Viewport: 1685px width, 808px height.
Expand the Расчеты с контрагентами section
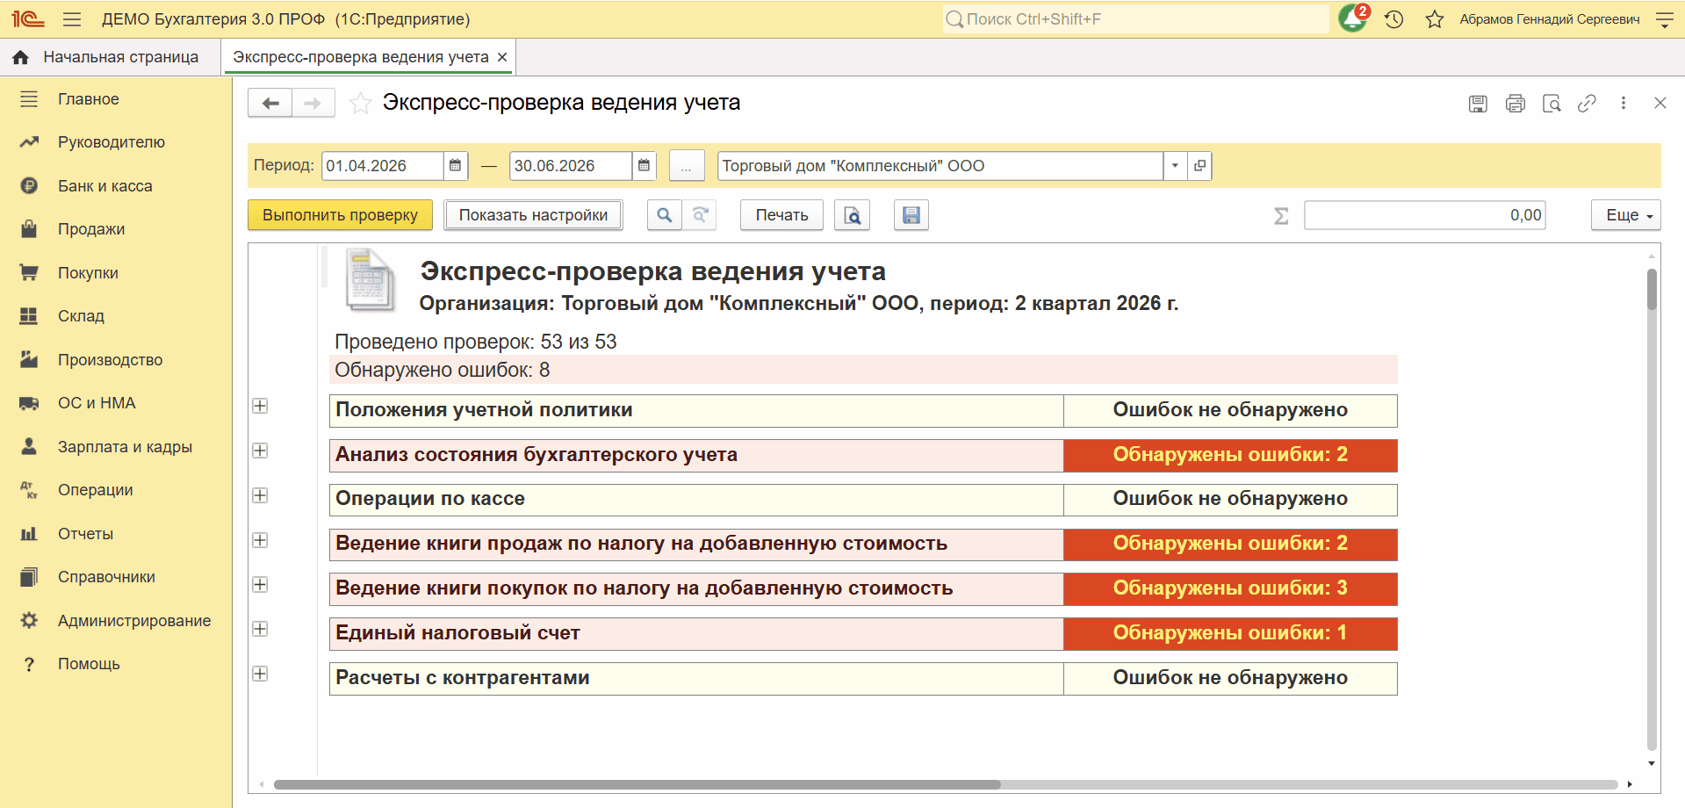(260, 674)
